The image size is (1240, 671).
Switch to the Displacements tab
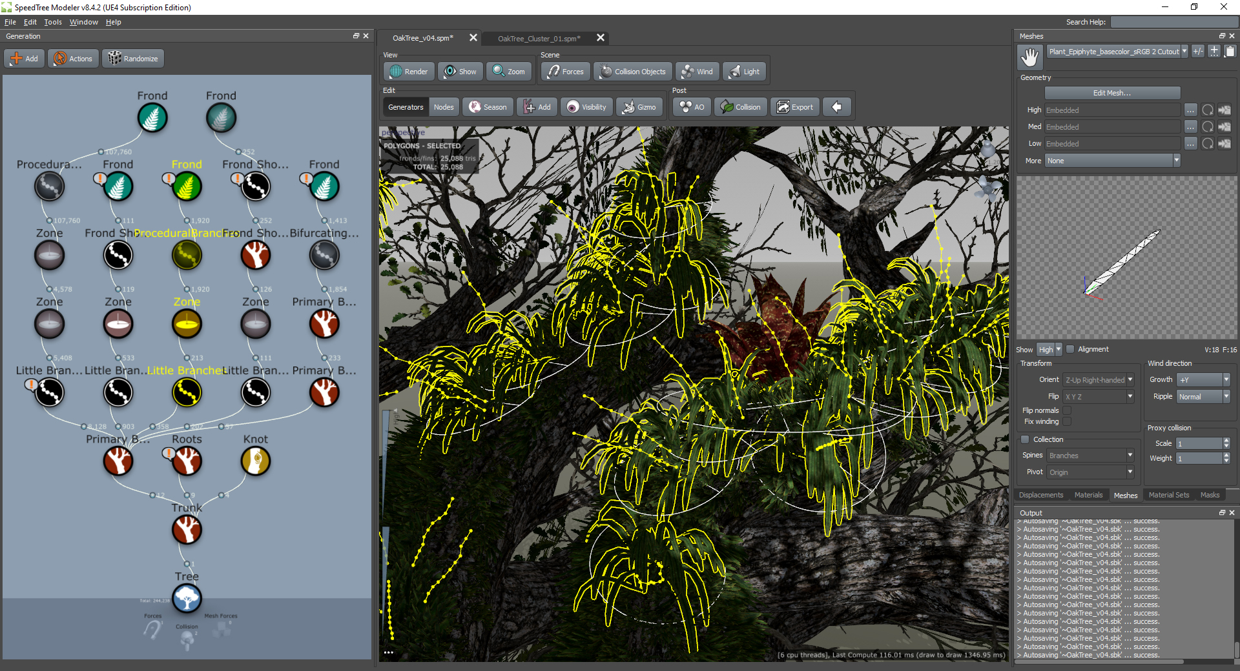[x=1040, y=495]
